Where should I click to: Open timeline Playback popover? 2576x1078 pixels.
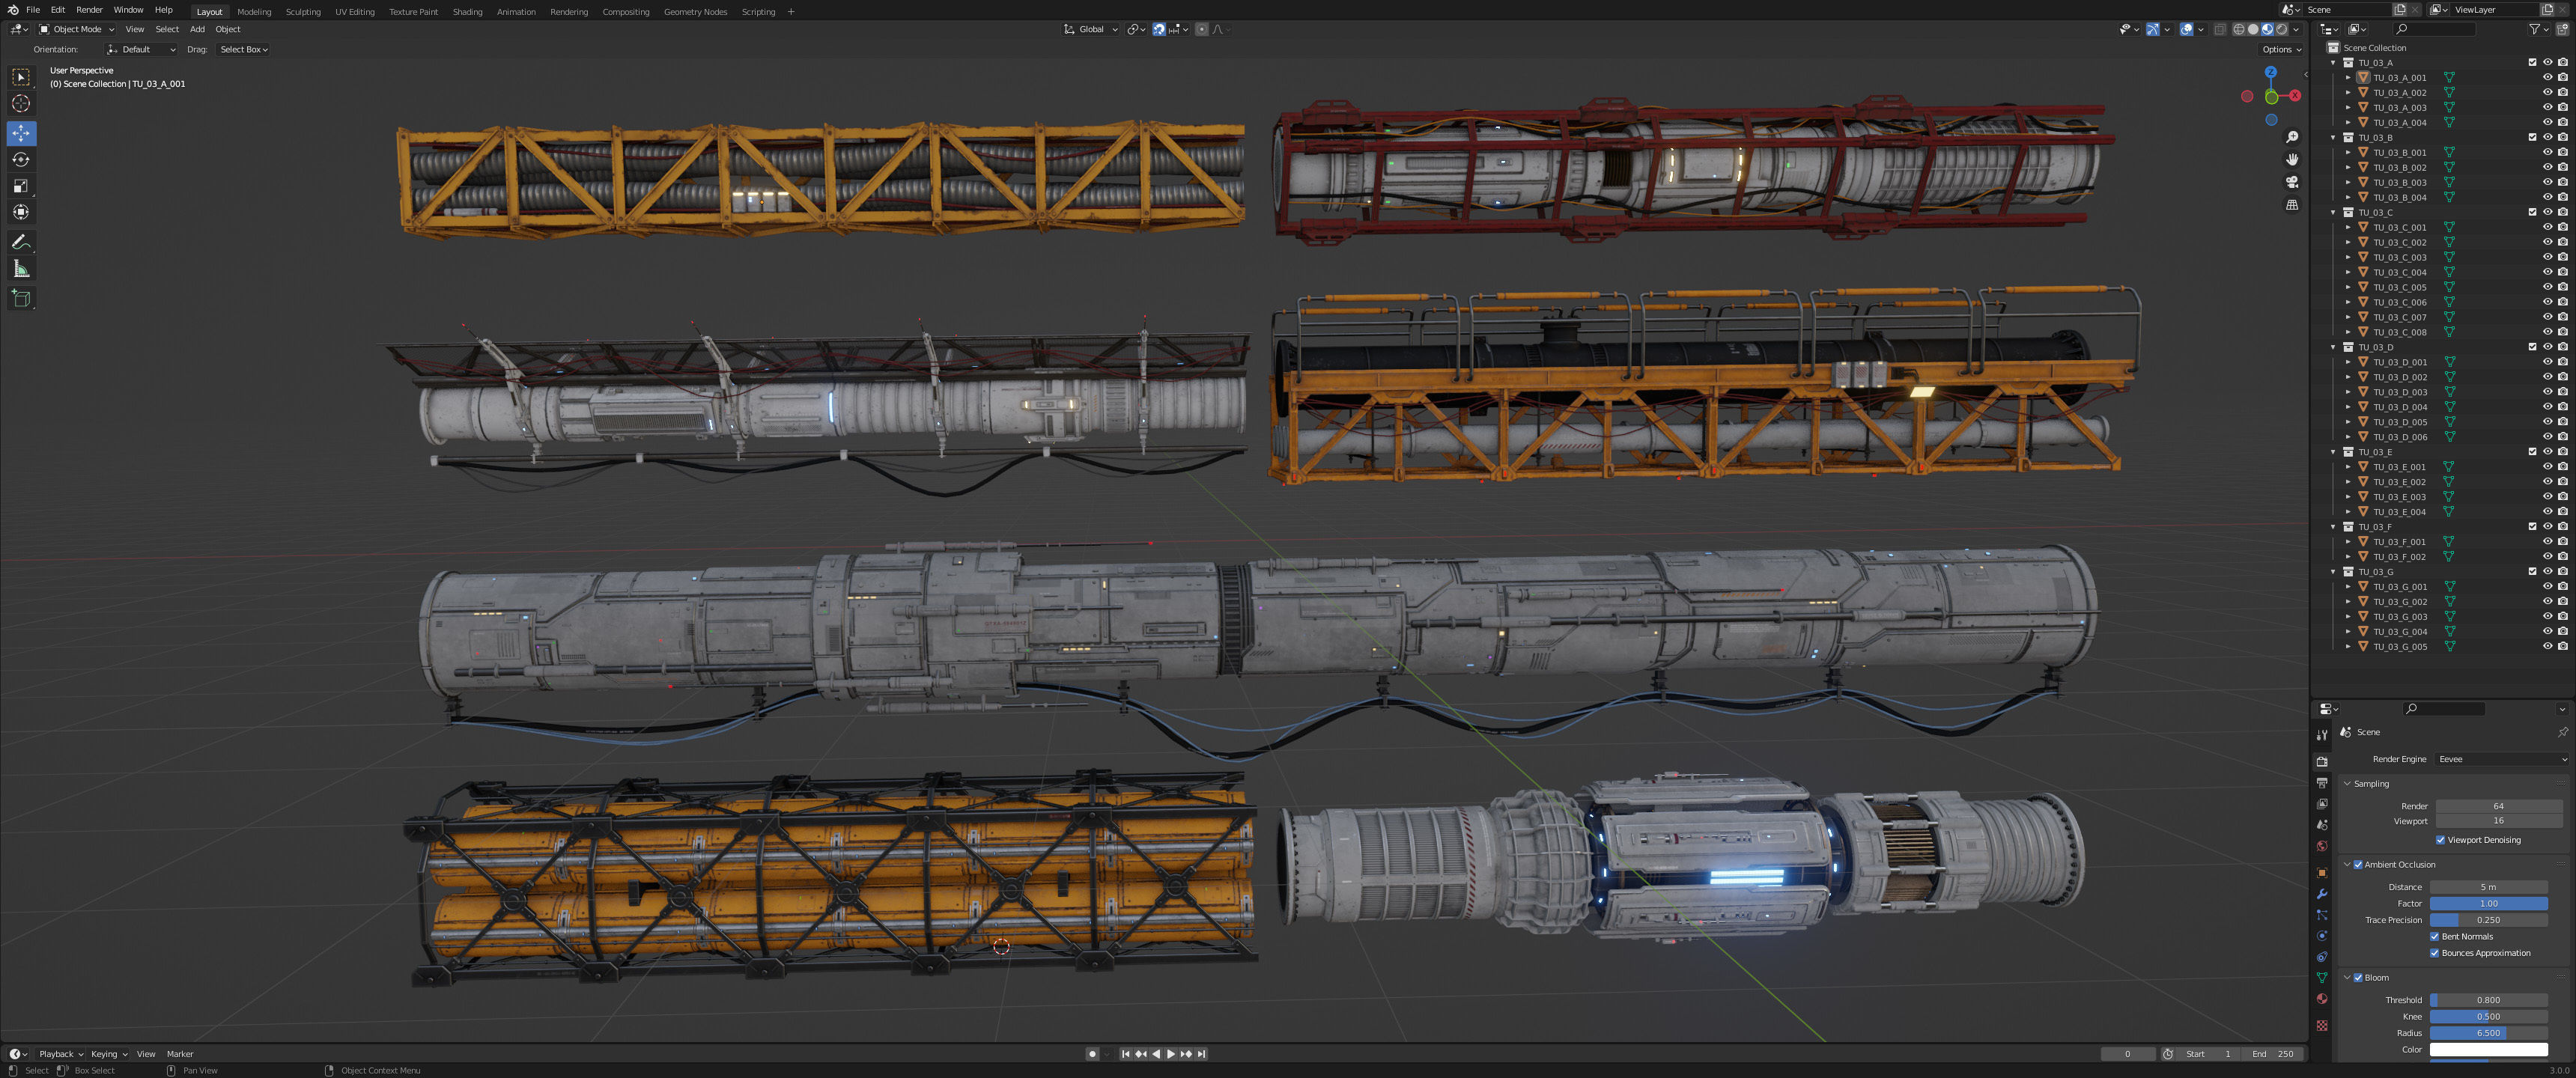pos(60,1054)
